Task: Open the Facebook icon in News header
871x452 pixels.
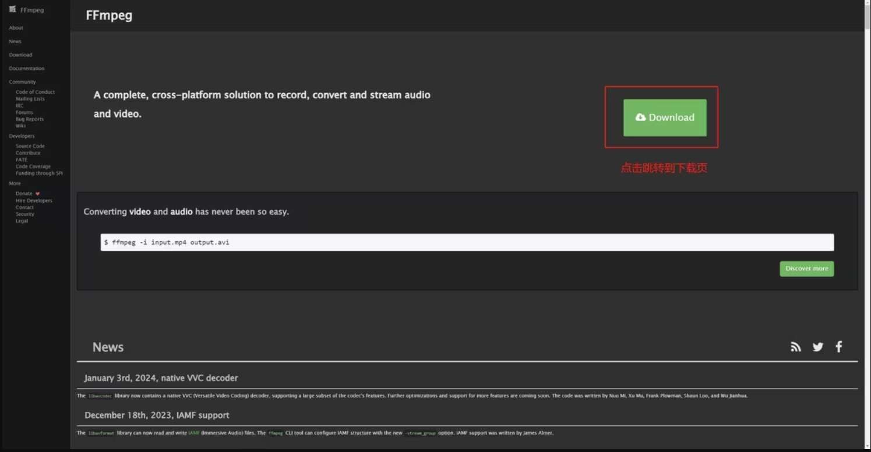Action: 839,347
